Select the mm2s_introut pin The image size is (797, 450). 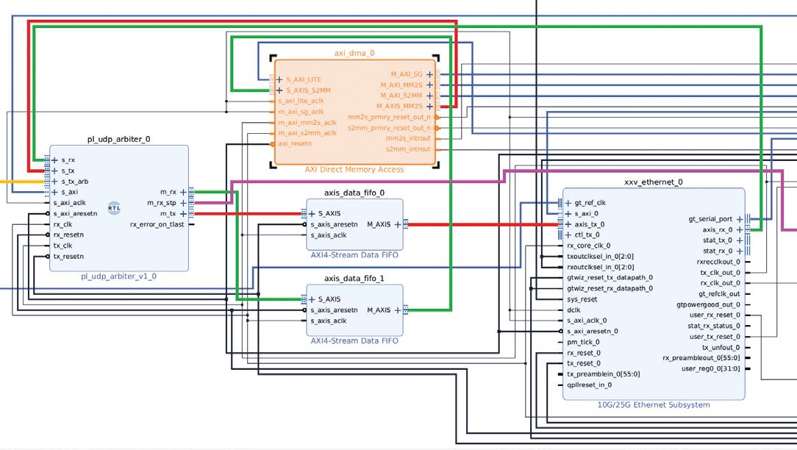coord(408,138)
